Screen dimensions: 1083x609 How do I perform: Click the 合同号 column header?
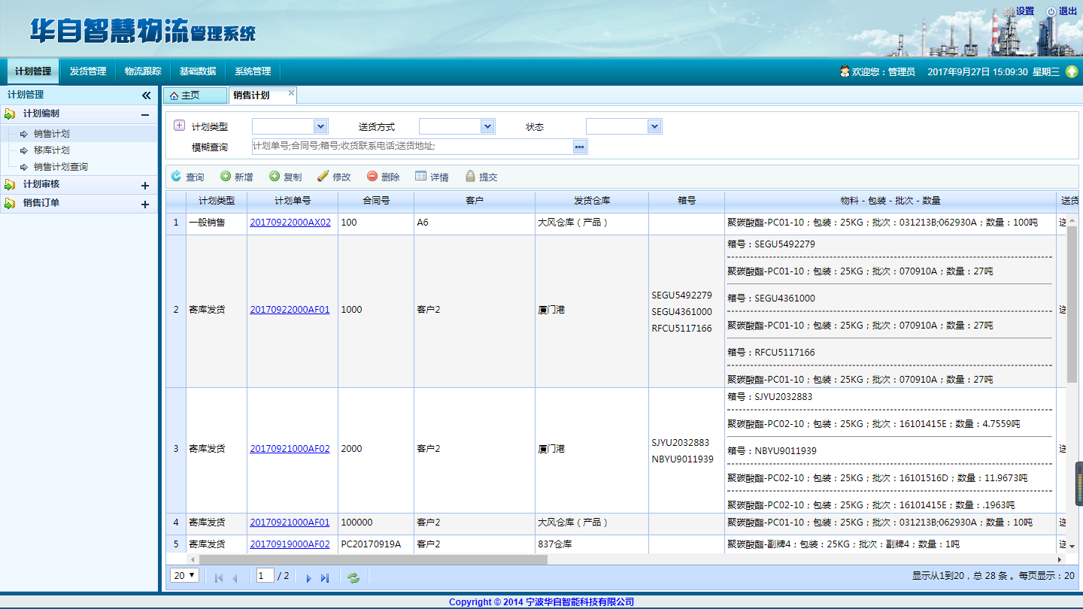376,201
